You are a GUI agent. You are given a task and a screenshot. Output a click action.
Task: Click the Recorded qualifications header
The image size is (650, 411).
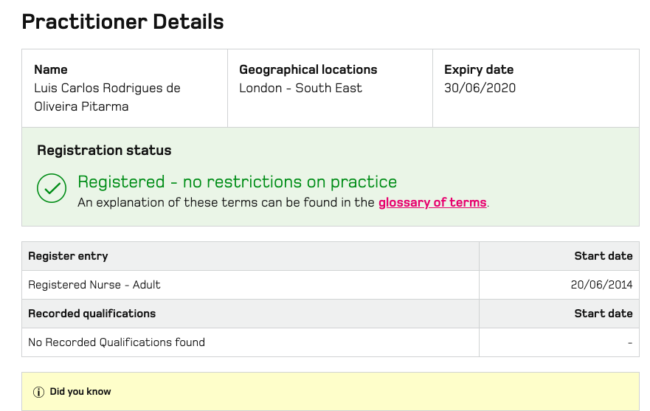(92, 314)
